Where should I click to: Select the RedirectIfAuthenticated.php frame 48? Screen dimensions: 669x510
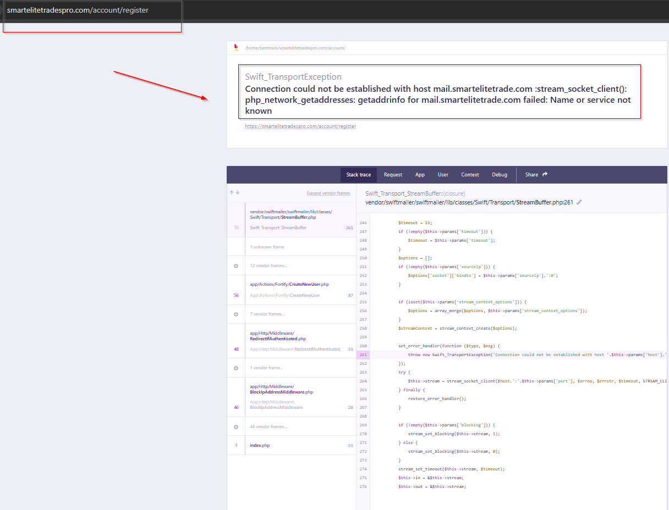(x=292, y=341)
